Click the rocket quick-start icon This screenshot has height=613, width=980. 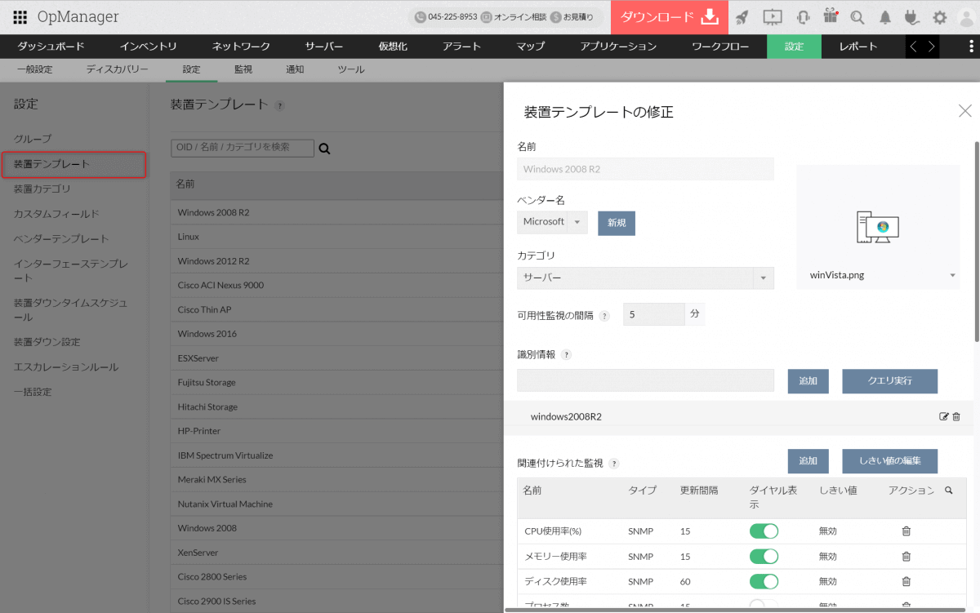742,17
